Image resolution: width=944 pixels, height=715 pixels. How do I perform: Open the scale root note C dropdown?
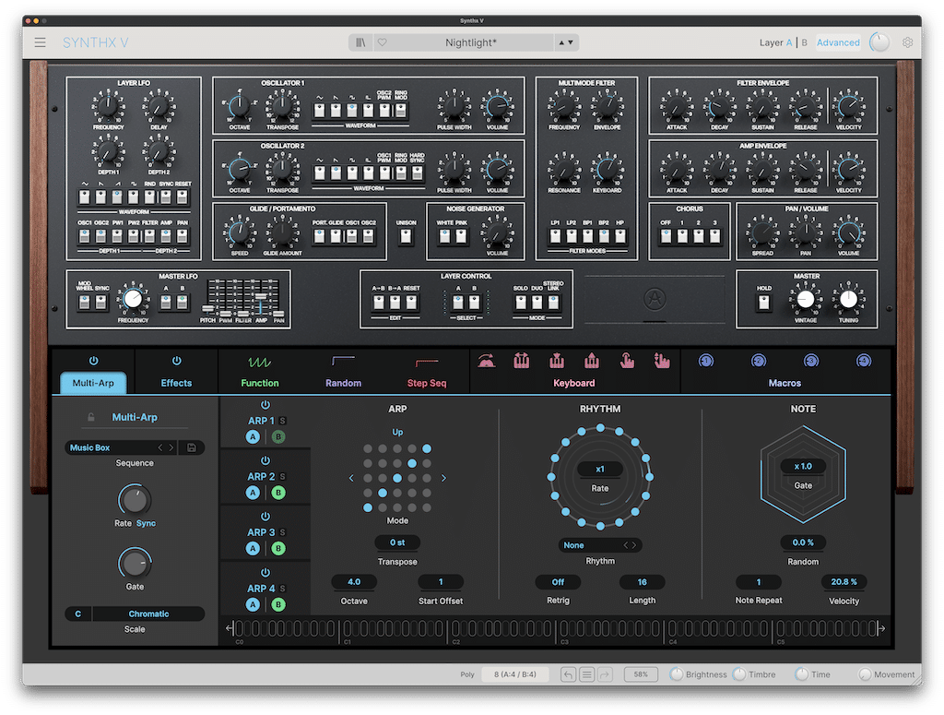[77, 614]
